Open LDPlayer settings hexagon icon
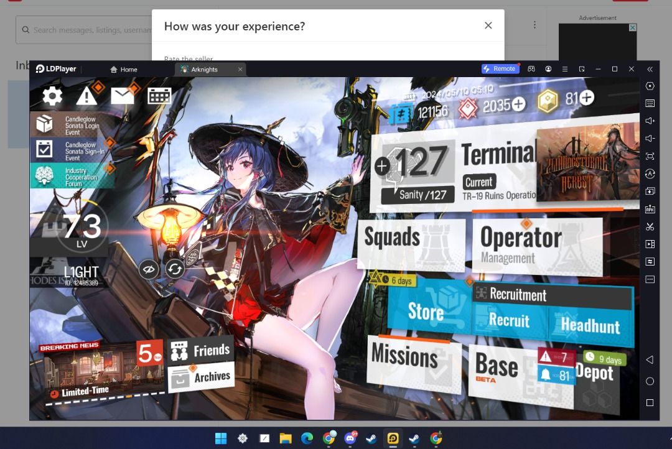This screenshot has height=449, width=672. coord(650,86)
